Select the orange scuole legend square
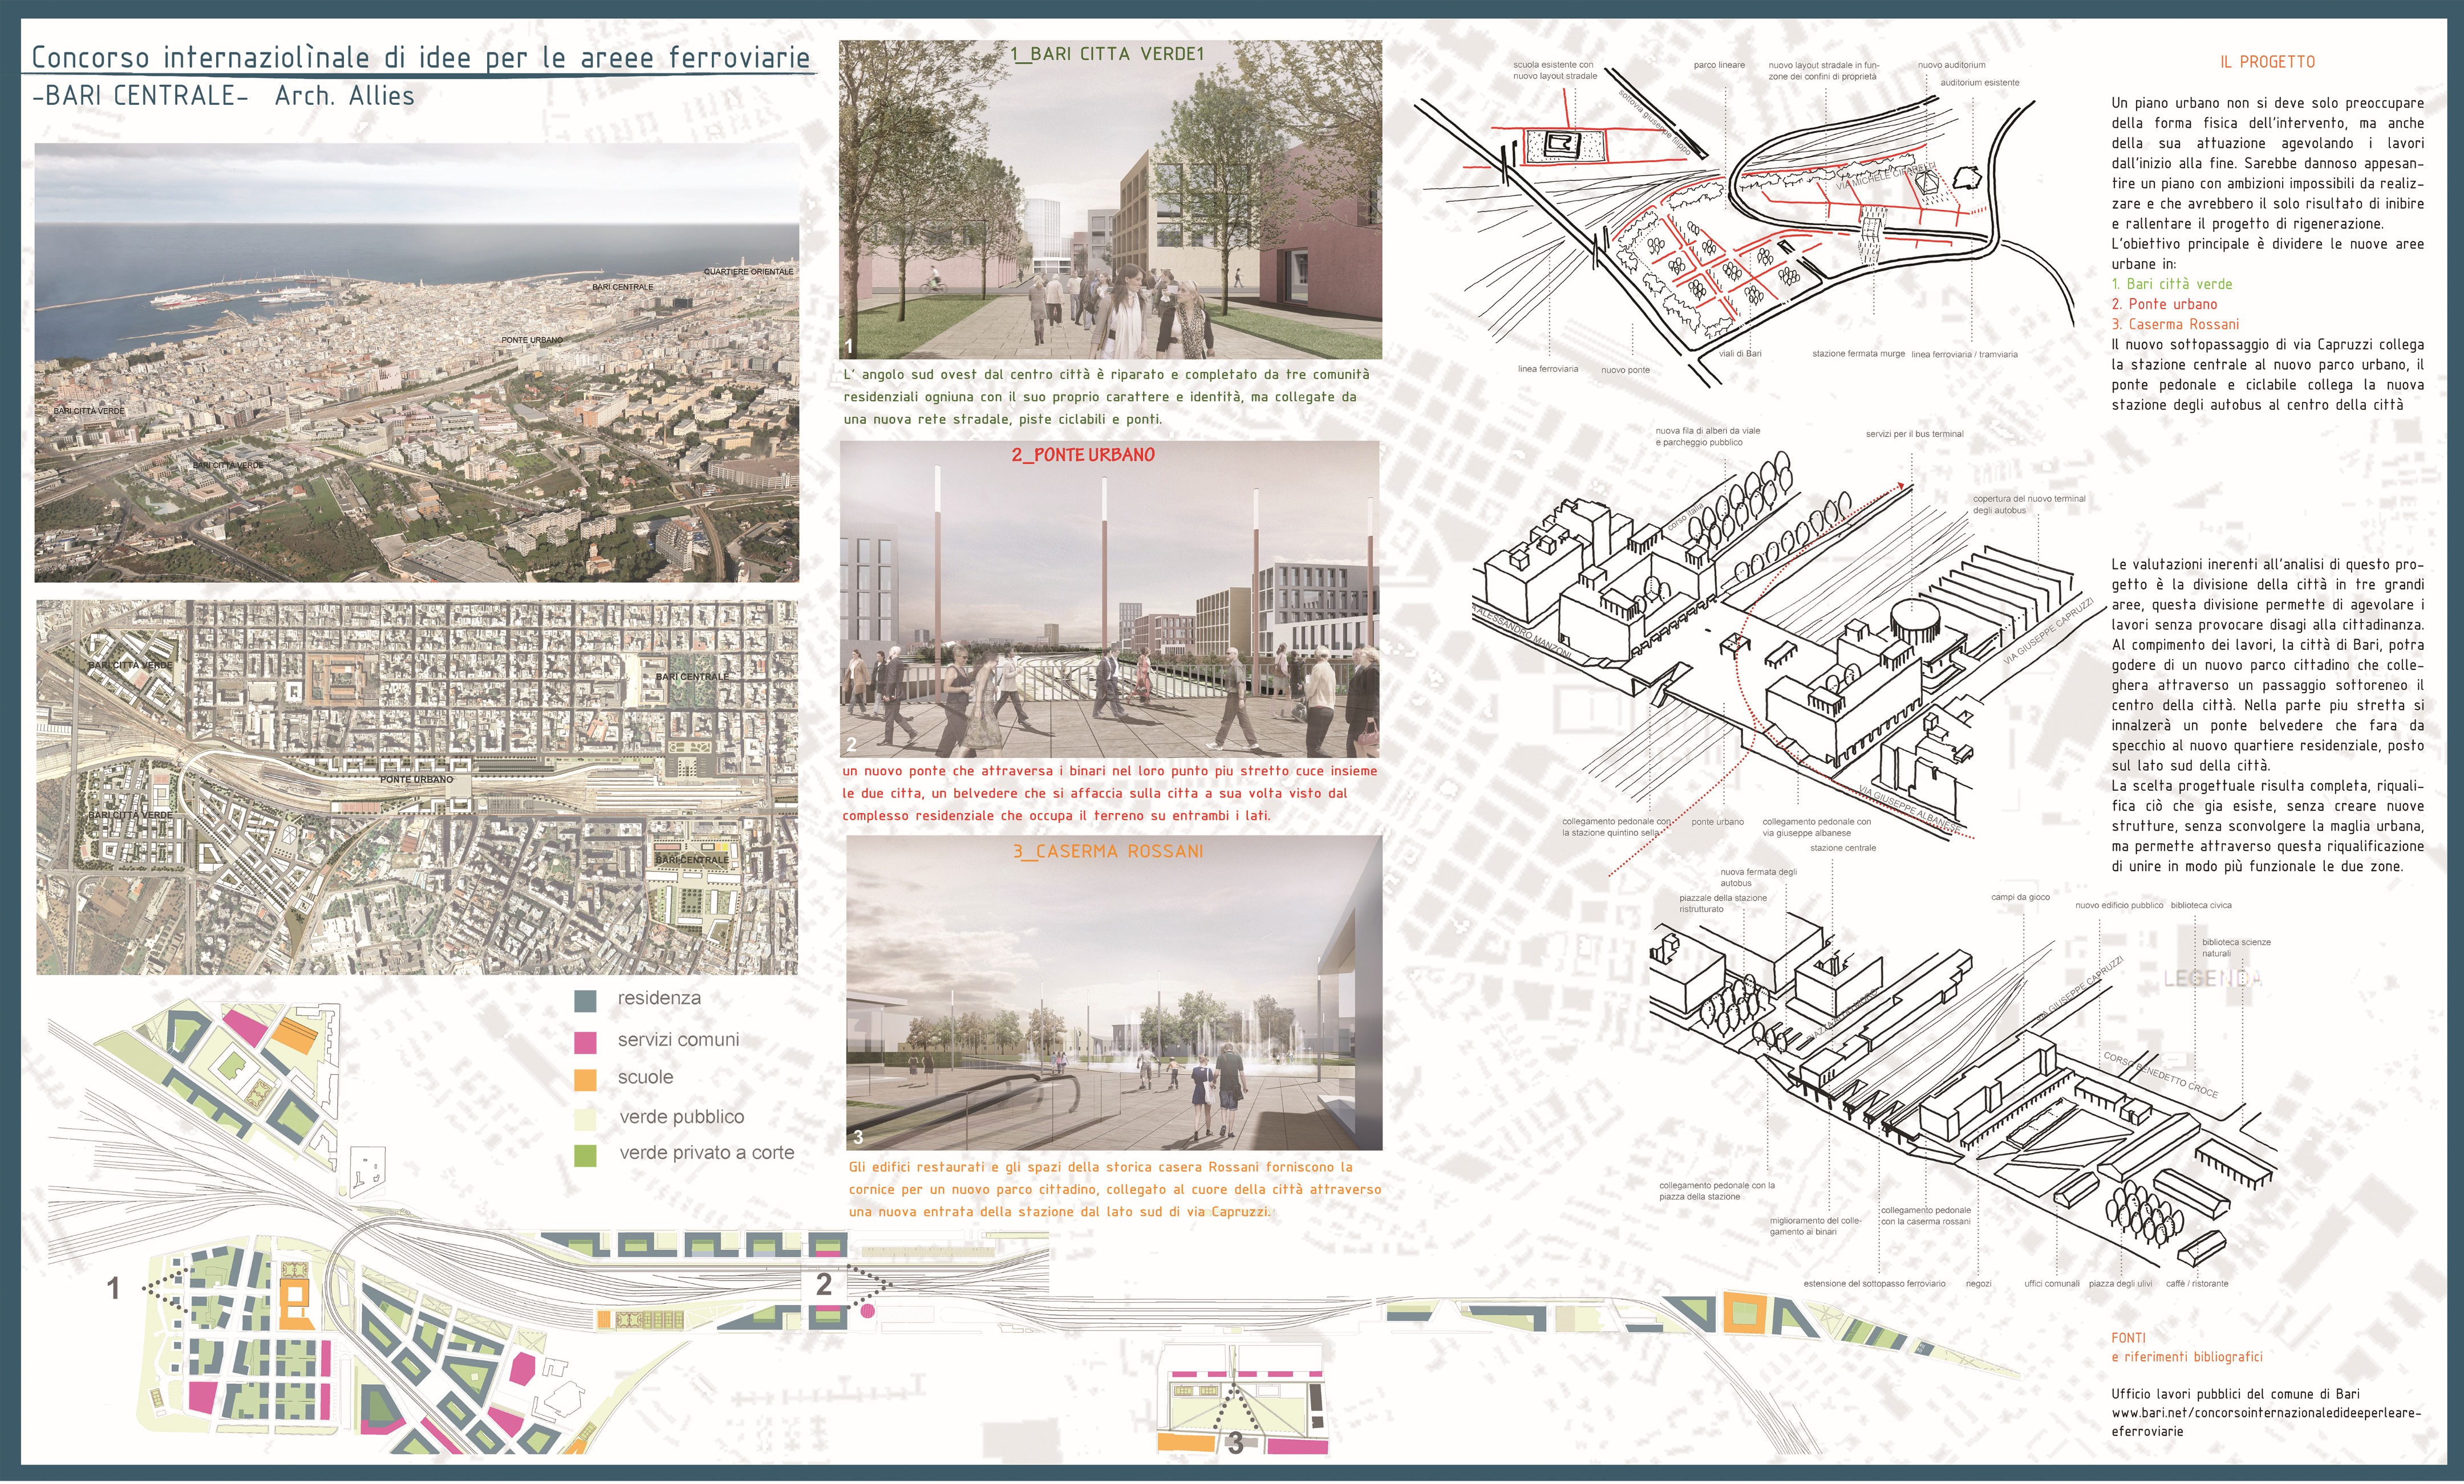 585,1079
